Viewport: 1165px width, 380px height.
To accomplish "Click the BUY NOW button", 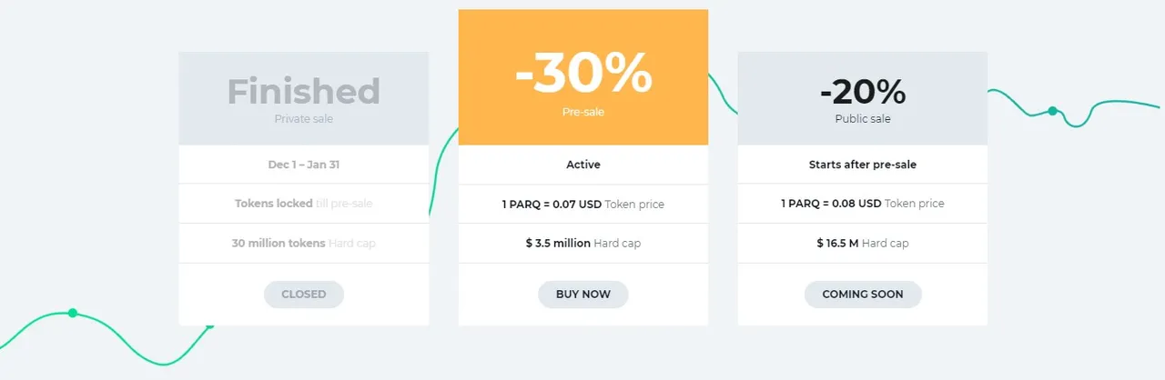I will [x=582, y=295].
